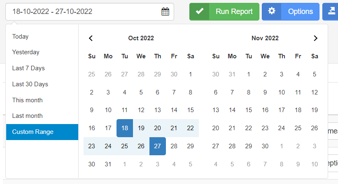
Task: Click the blue export icon button
Action: [330, 11]
